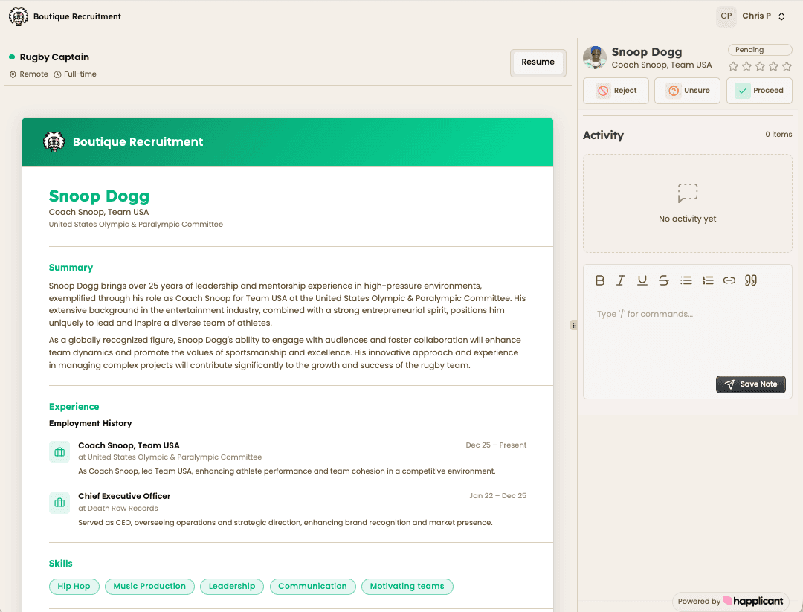Open the Resume tab button

538,62
